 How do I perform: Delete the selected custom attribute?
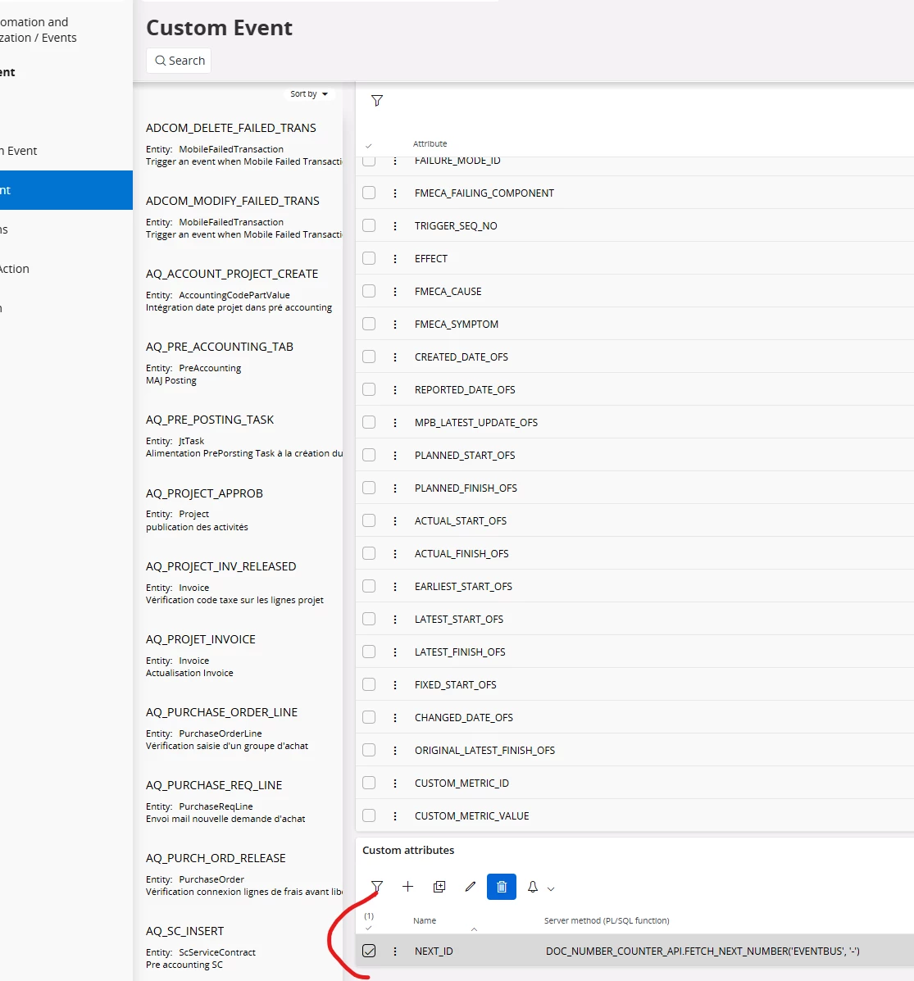pyautogui.click(x=502, y=887)
